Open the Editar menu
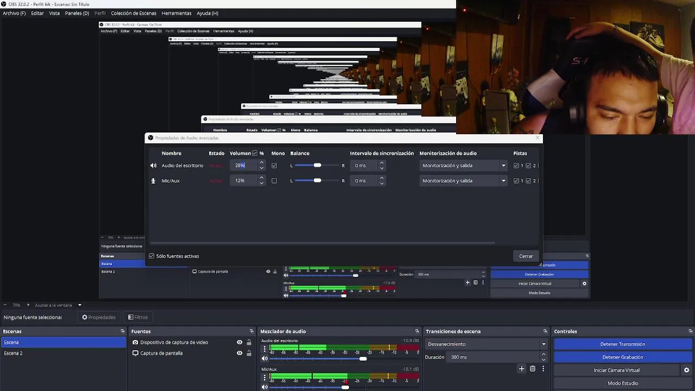 pyautogui.click(x=37, y=13)
